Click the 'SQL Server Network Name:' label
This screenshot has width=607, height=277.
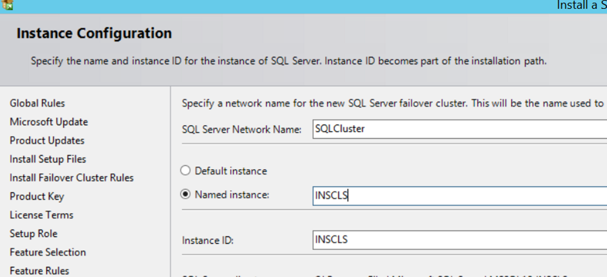(242, 130)
